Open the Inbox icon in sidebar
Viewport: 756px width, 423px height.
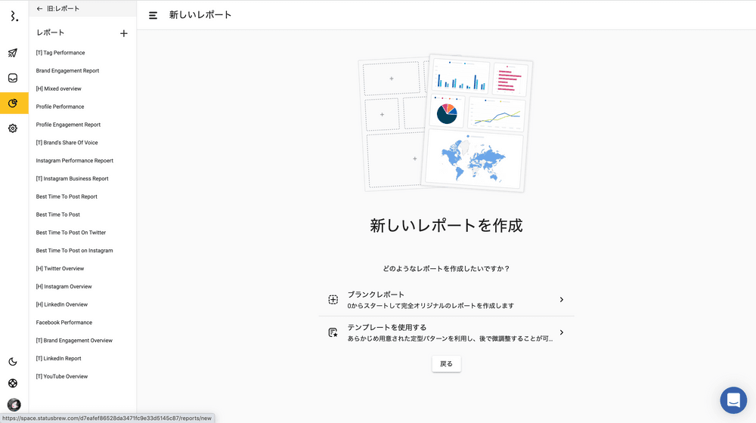[x=13, y=78]
